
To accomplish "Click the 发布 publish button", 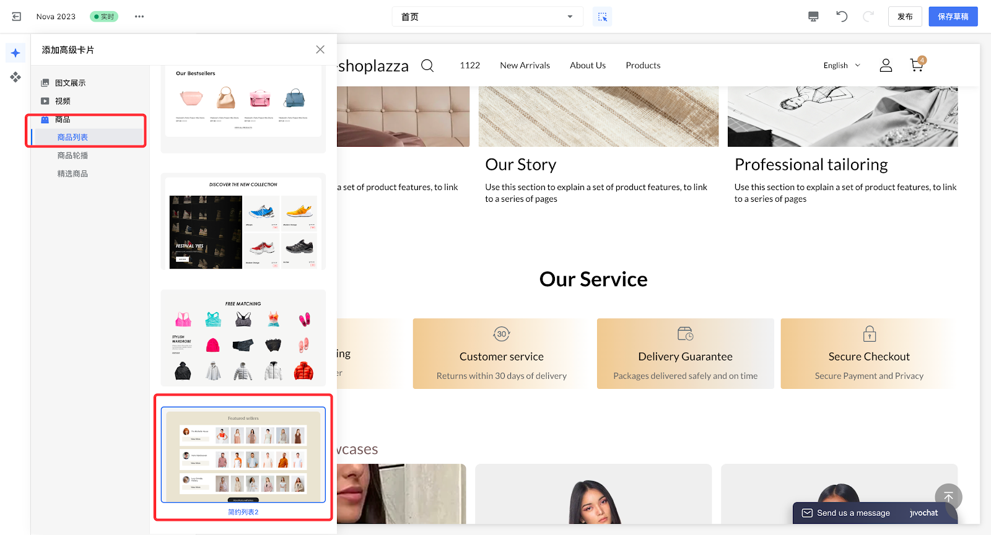I will pos(905,17).
